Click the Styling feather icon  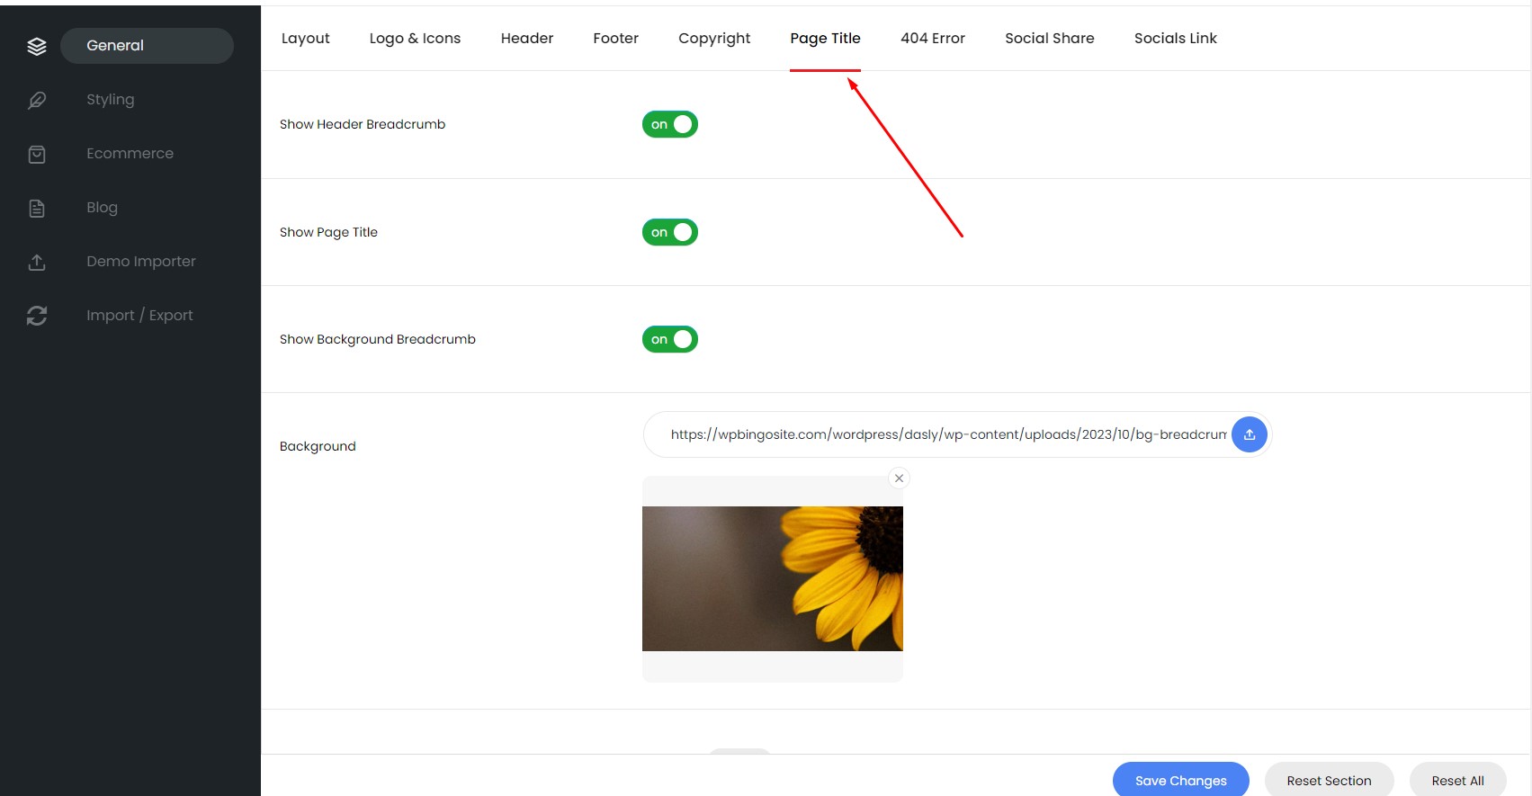coord(37,100)
